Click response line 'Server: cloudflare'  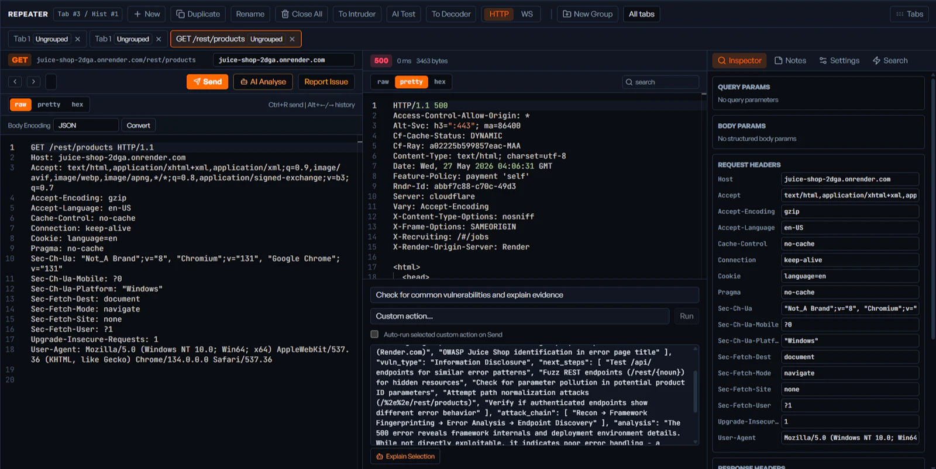(x=433, y=196)
